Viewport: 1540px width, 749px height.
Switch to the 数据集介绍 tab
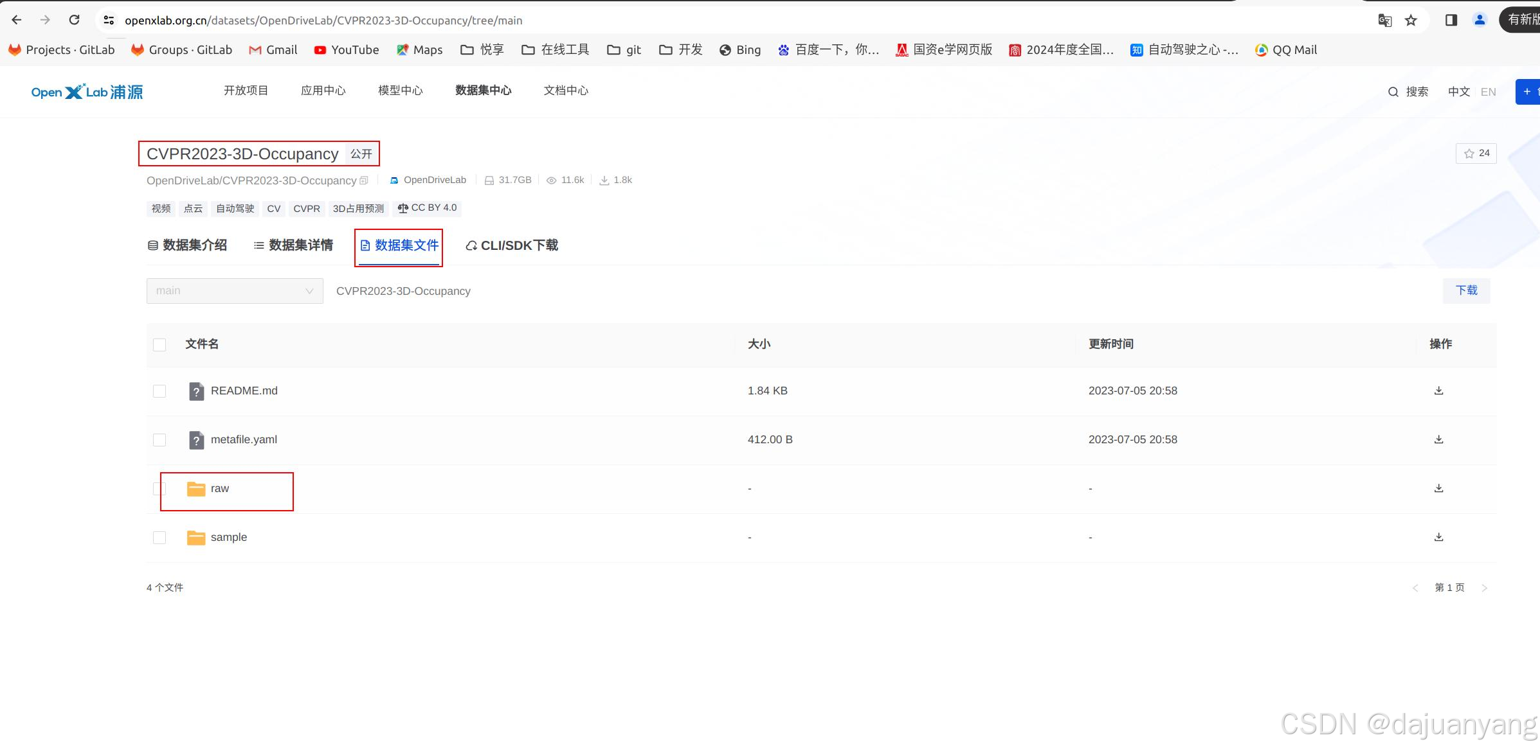[187, 245]
